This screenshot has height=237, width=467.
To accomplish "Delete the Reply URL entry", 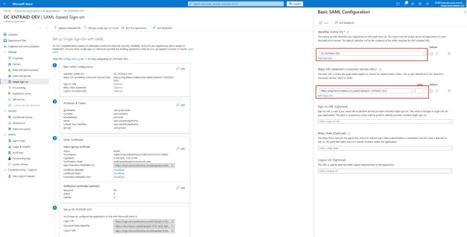I will (x=449, y=91).
